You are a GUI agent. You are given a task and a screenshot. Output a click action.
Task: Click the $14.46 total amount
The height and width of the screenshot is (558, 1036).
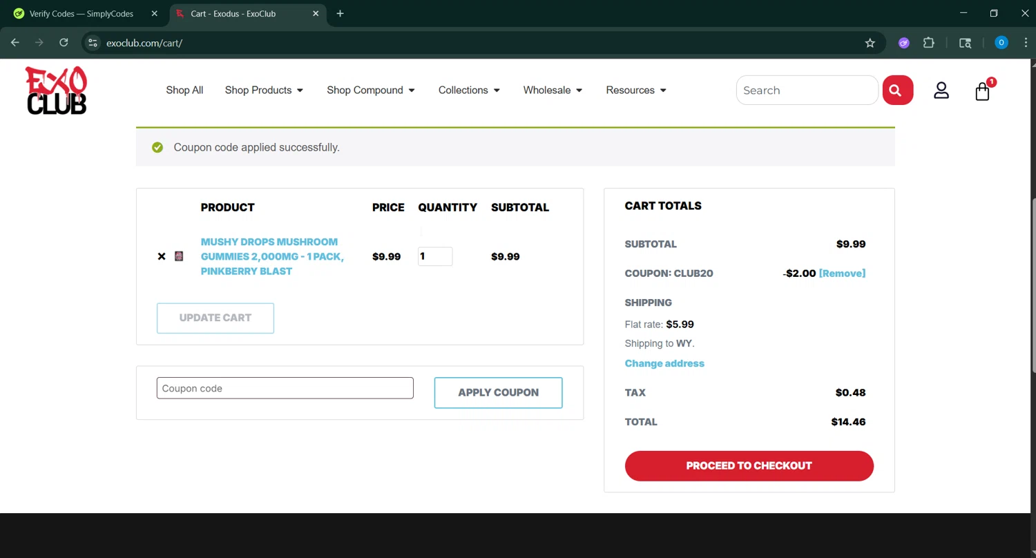coord(848,422)
